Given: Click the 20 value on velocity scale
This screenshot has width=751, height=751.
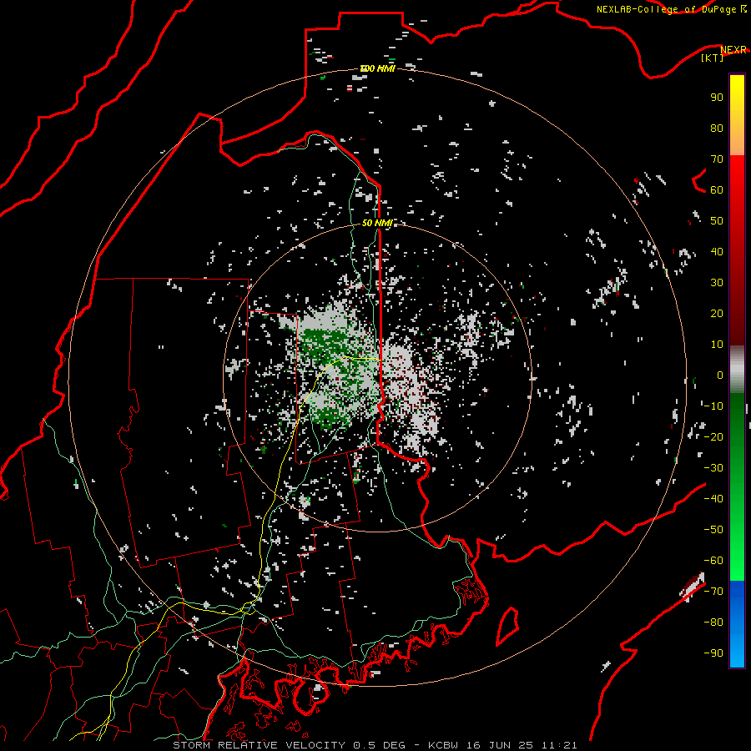Looking at the screenshot, I should [x=717, y=313].
